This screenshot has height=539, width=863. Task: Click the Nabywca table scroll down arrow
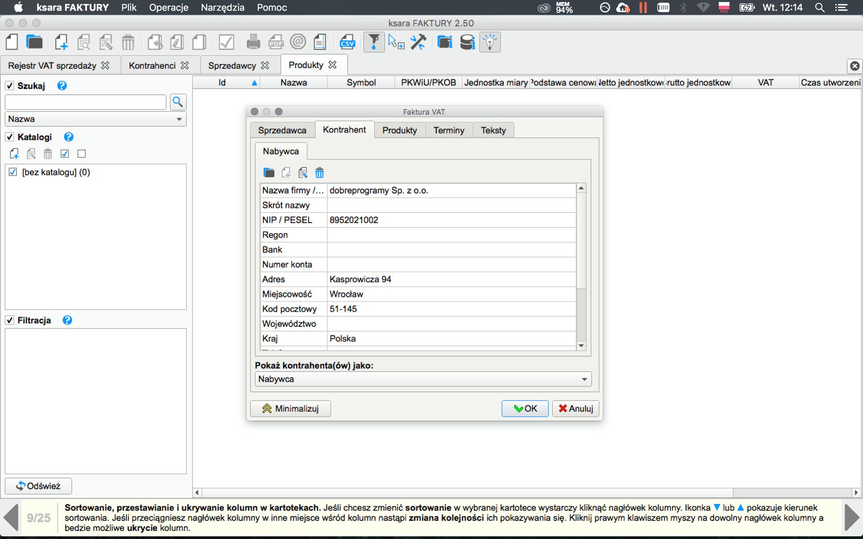[x=582, y=345]
